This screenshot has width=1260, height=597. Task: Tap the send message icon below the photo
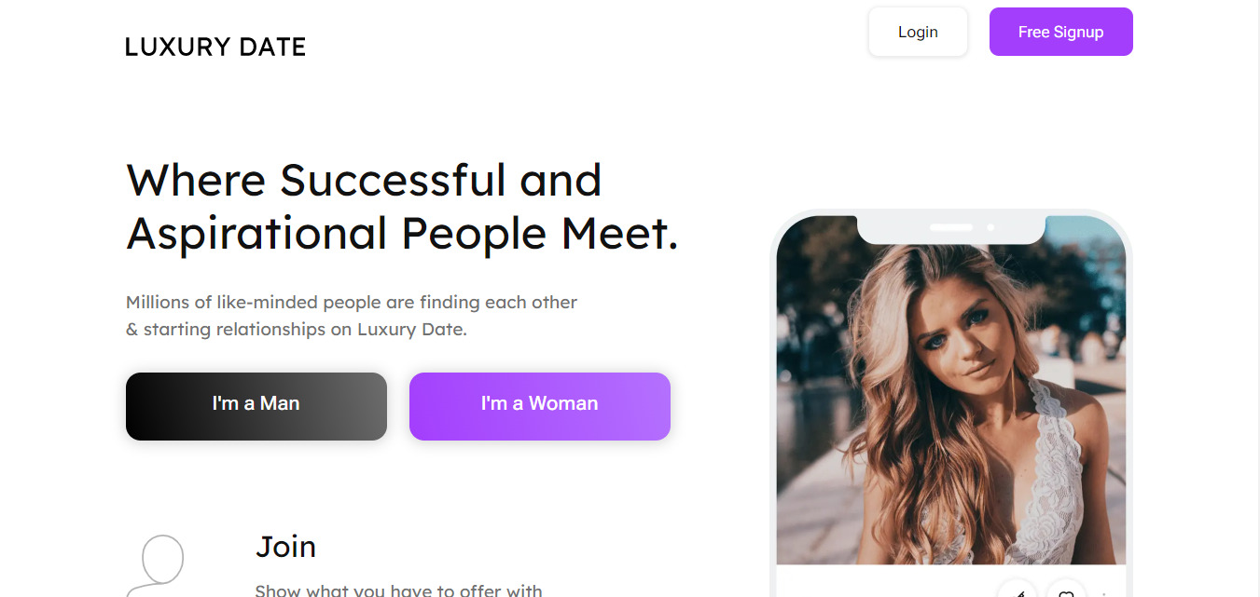pos(1018,590)
